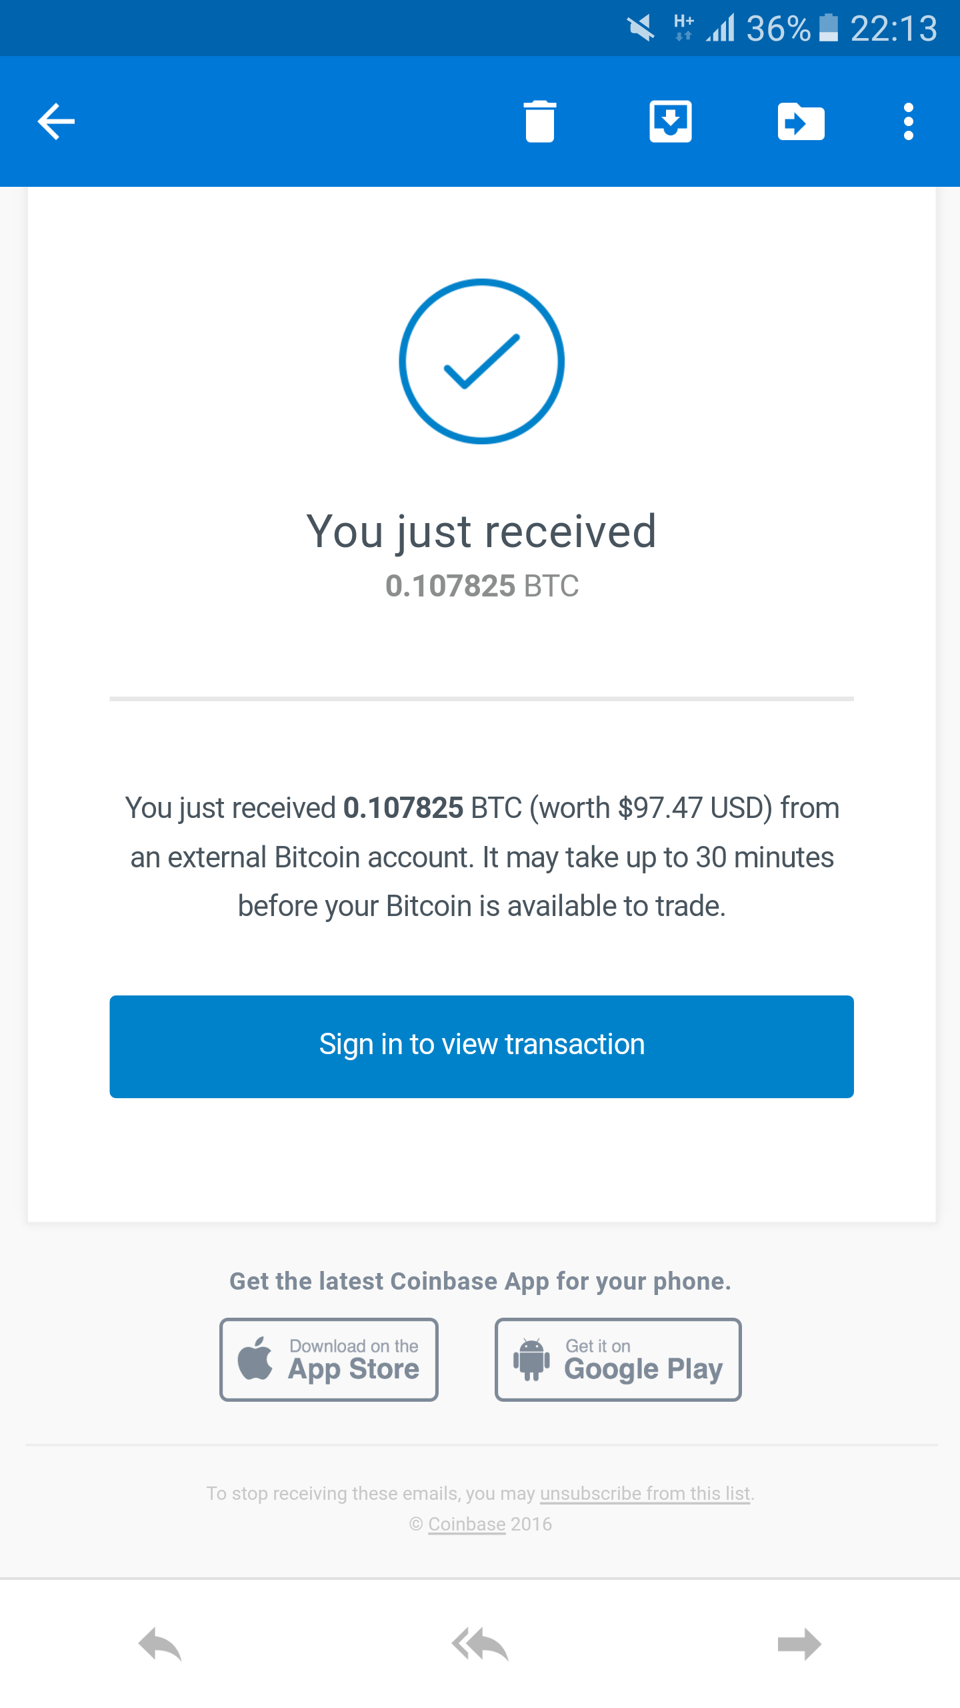Image resolution: width=960 pixels, height=1708 pixels.
Task: Delete this email with the trash icon
Action: (x=539, y=121)
